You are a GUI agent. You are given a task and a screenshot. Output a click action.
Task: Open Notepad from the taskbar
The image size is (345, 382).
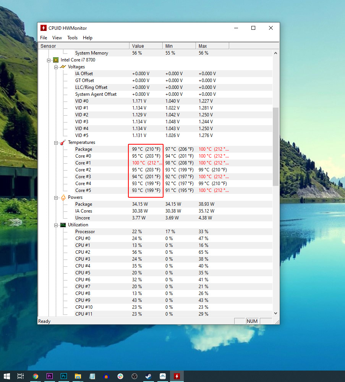click(x=92, y=376)
